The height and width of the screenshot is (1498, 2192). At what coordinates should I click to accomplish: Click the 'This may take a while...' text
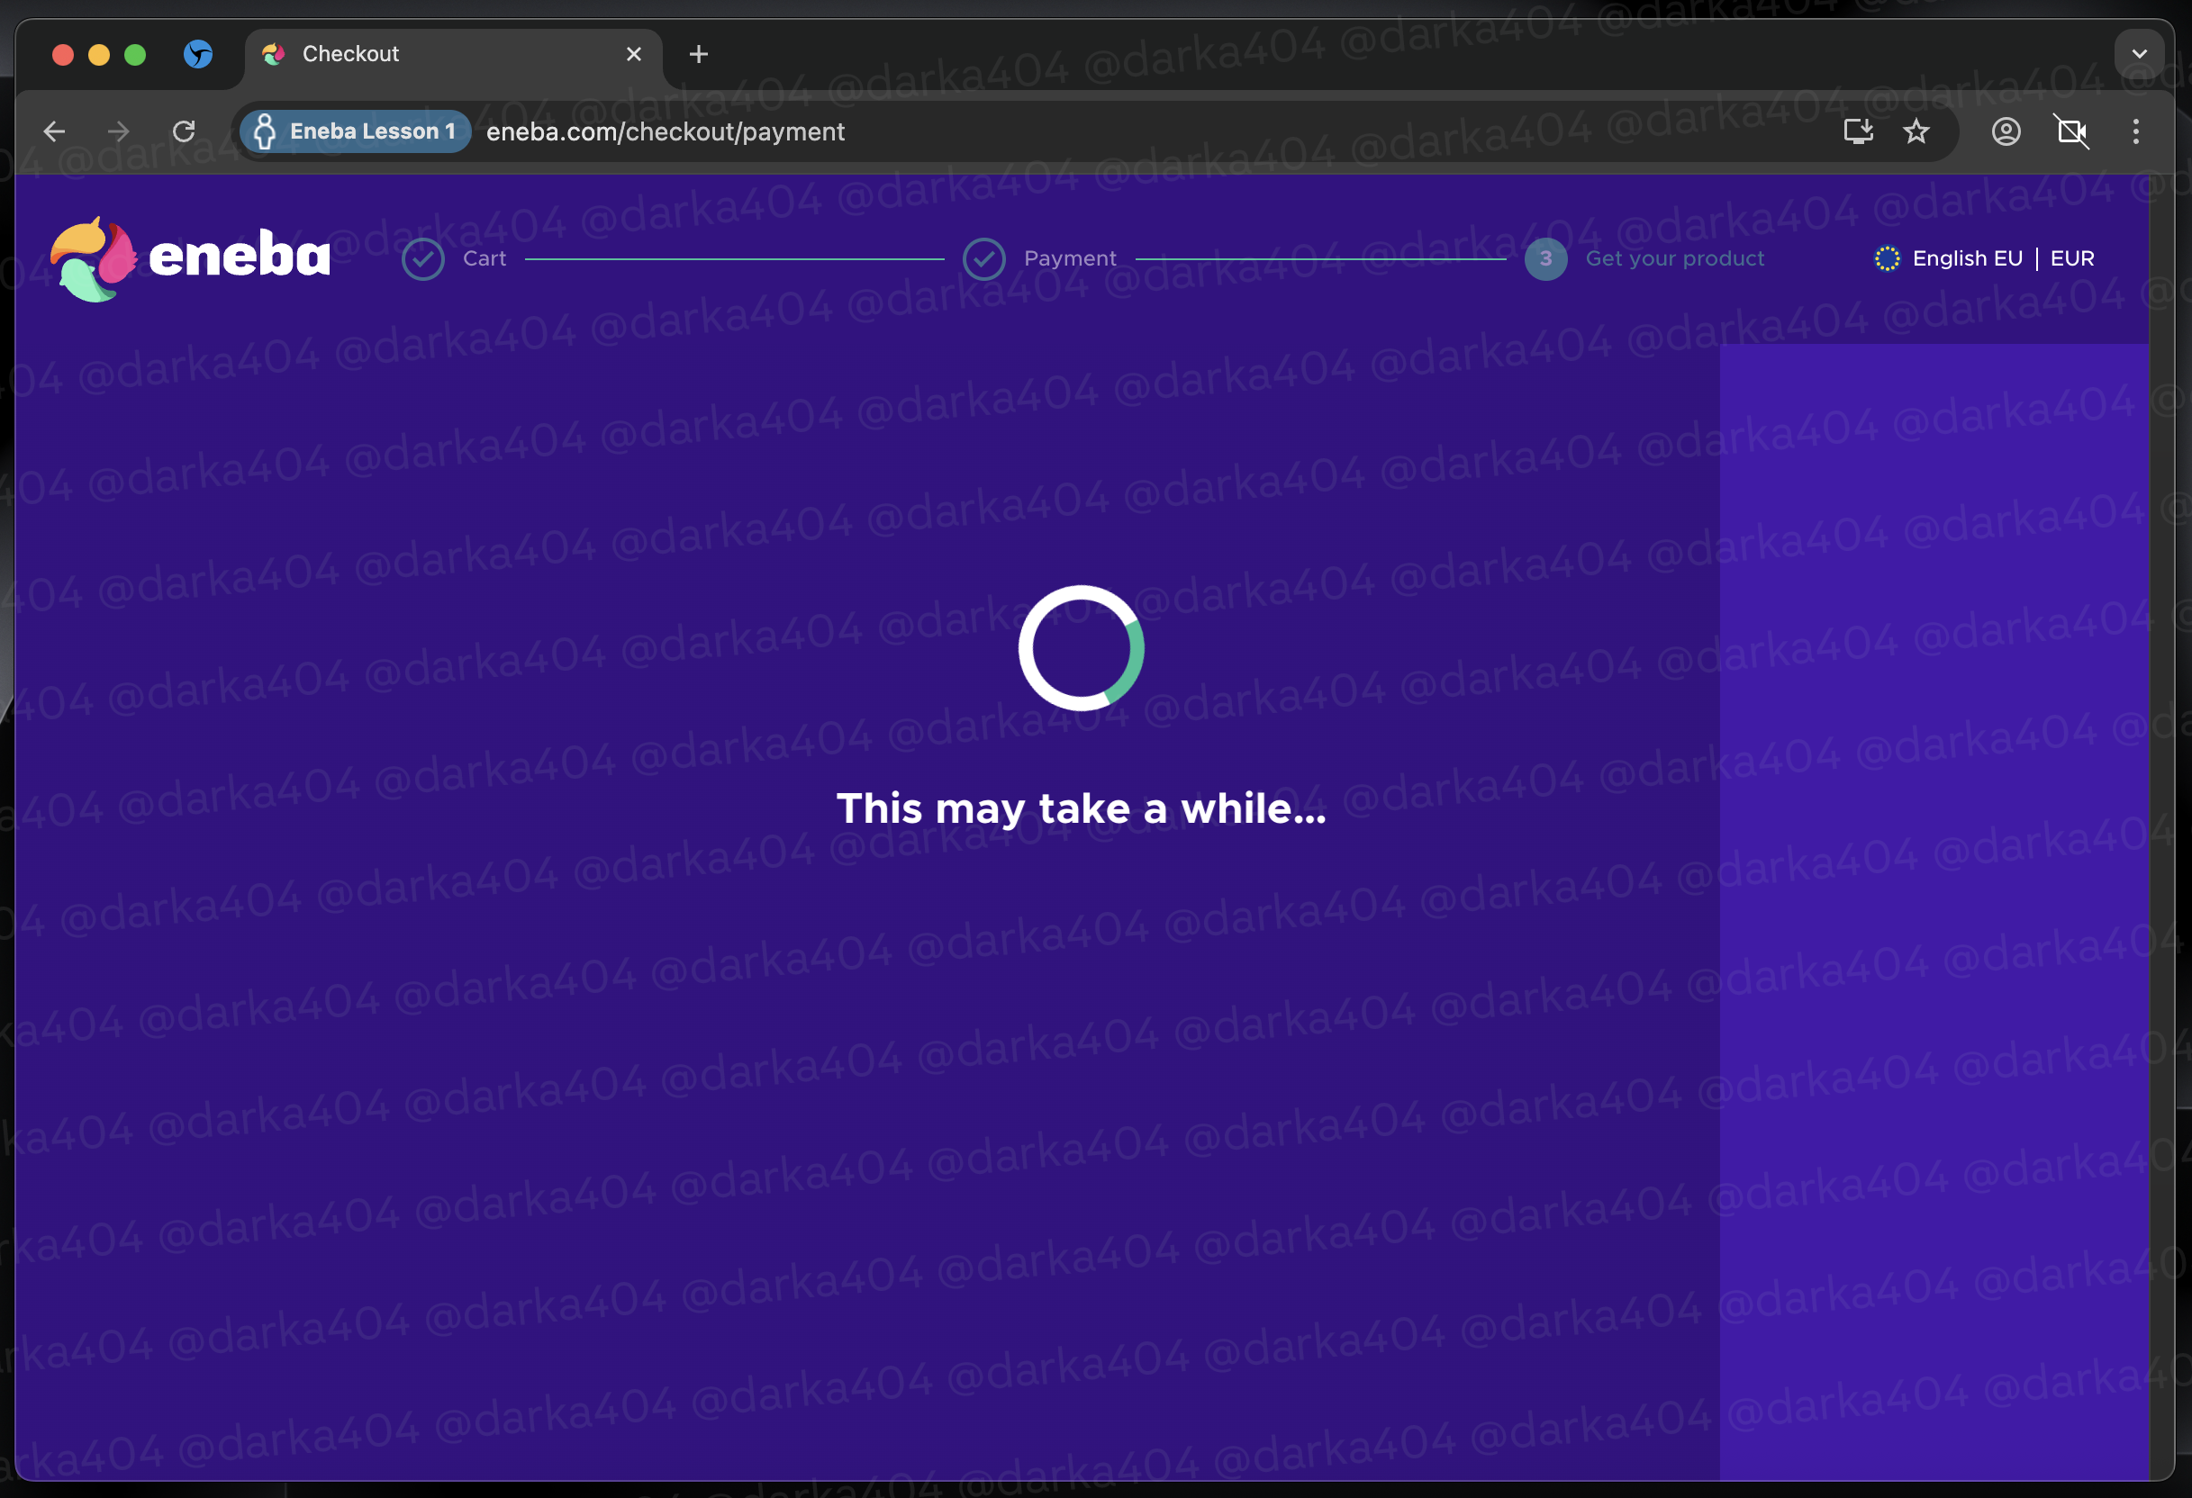(x=1081, y=808)
